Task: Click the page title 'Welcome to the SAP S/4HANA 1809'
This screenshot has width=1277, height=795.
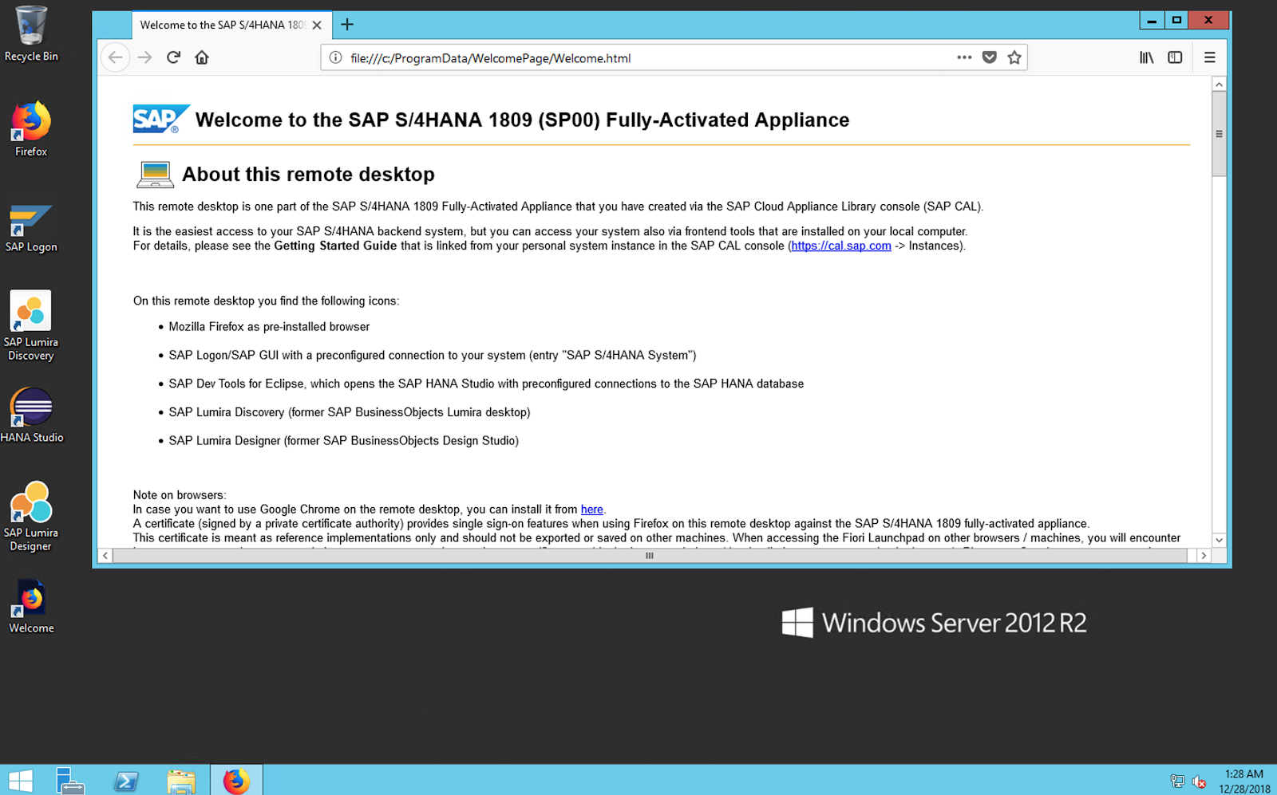Action: (522, 120)
